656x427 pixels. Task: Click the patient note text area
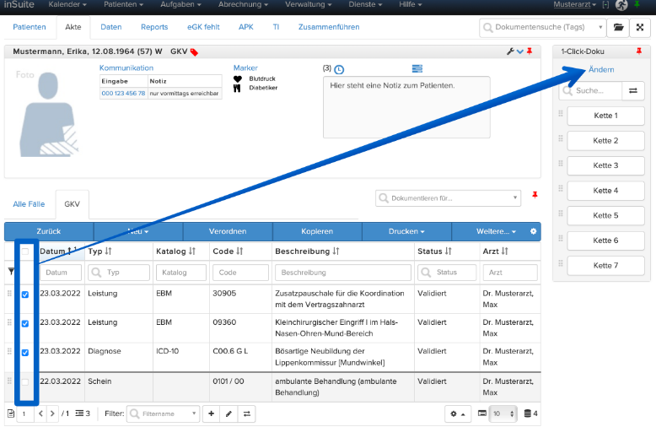coord(406,107)
